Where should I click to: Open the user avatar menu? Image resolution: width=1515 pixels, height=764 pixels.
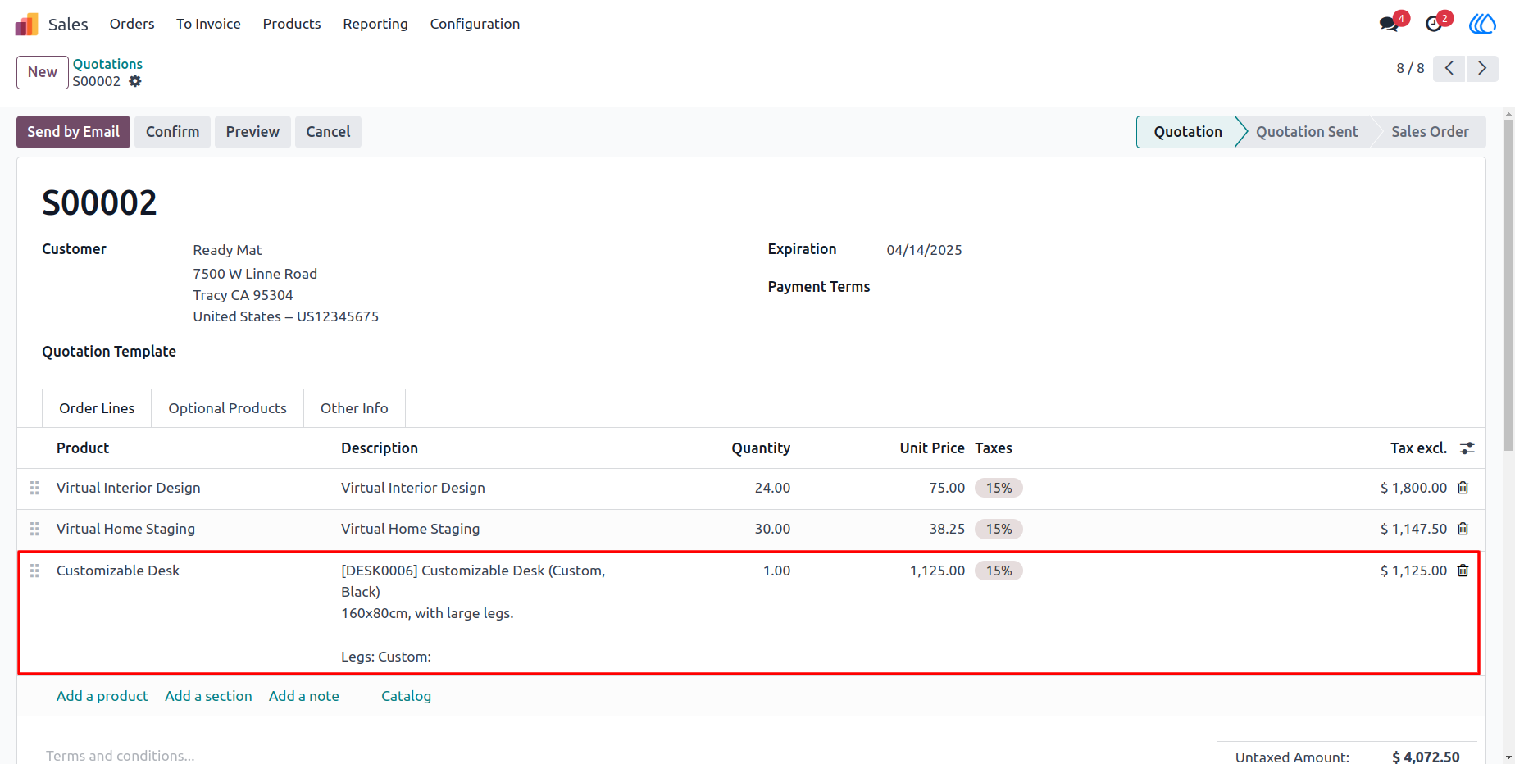coord(1482,24)
